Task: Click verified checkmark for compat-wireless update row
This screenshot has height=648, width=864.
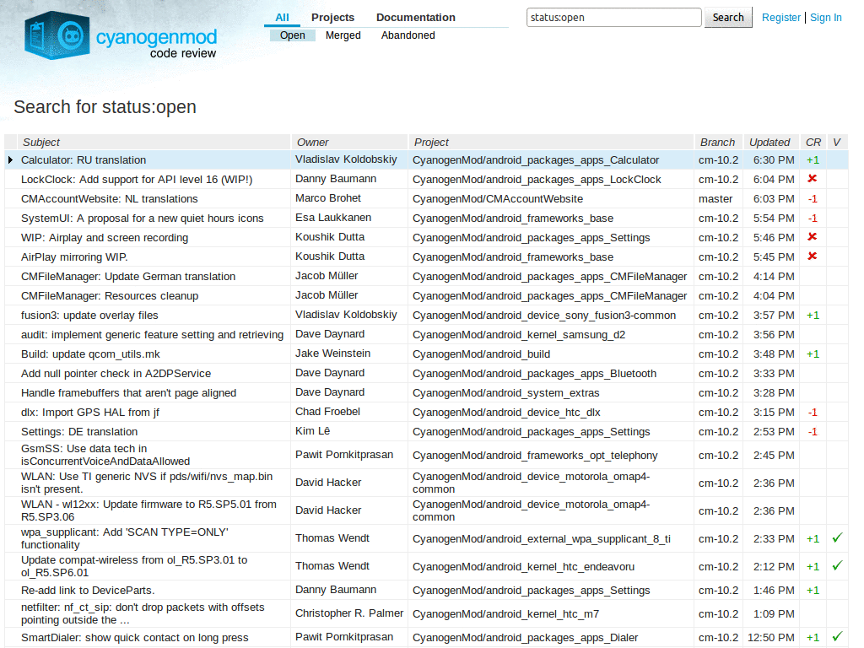Action: click(x=837, y=565)
